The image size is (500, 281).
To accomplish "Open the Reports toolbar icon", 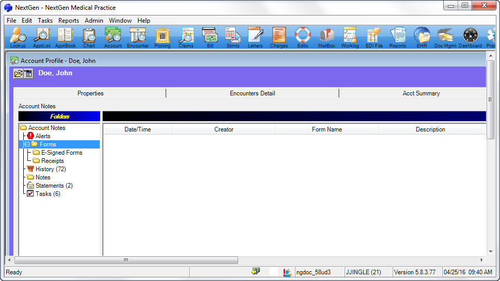I will tap(398, 38).
